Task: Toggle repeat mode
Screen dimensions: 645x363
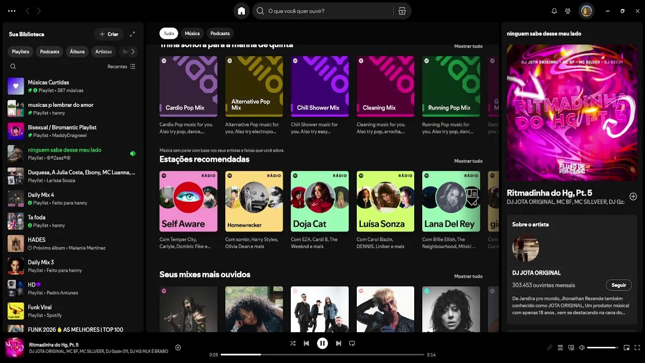Action: [352, 343]
